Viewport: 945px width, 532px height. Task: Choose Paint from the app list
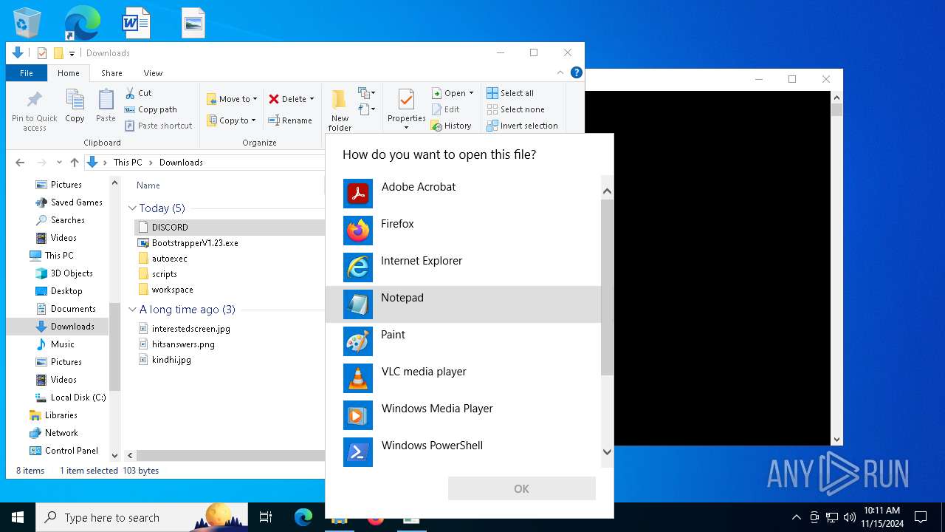(463, 341)
